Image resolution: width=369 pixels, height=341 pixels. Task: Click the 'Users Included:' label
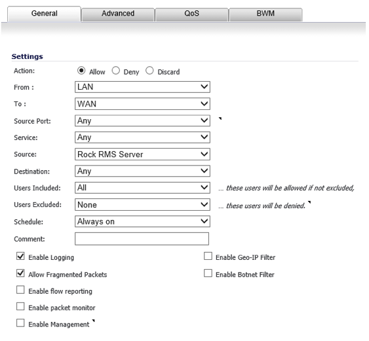(x=37, y=188)
